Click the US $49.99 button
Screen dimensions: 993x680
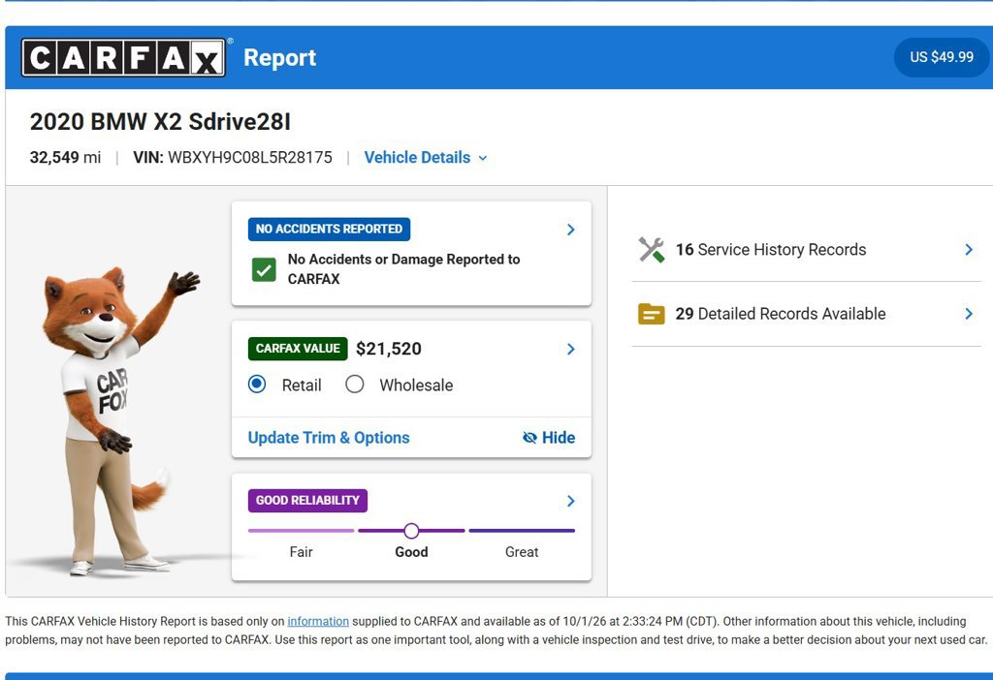click(x=941, y=57)
